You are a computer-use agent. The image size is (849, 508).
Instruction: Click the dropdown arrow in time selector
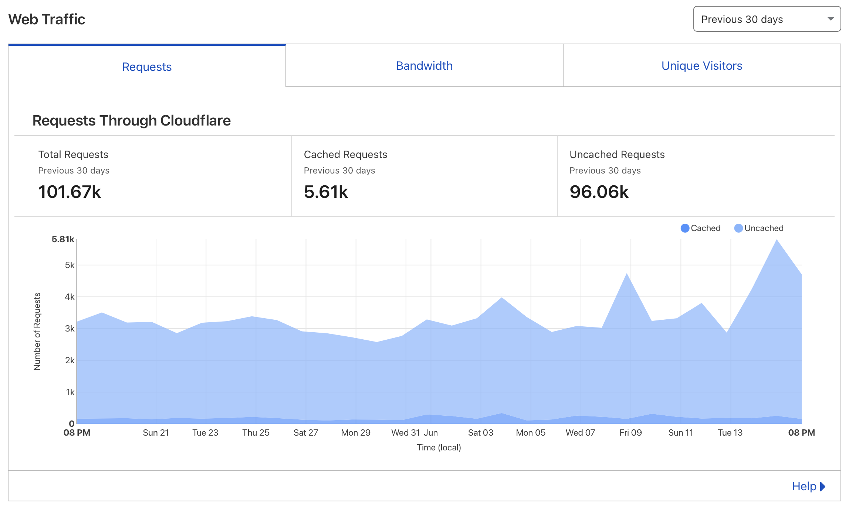click(x=831, y=19)
